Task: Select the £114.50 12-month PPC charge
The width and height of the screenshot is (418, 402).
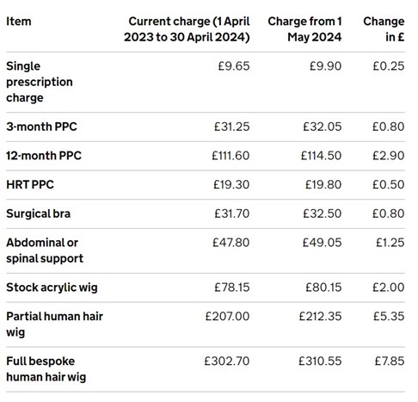Action: tap(321, 156)
